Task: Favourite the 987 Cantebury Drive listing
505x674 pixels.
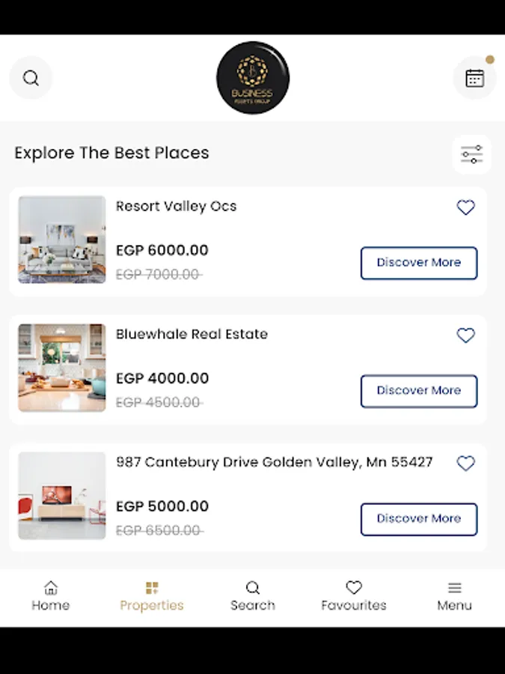Action: point(465,464)
